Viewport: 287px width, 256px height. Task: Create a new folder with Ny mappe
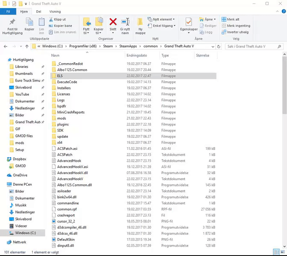pos(141,26)
